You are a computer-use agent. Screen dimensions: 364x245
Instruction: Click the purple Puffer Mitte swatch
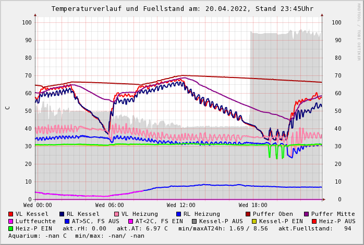tap(307, 214)
